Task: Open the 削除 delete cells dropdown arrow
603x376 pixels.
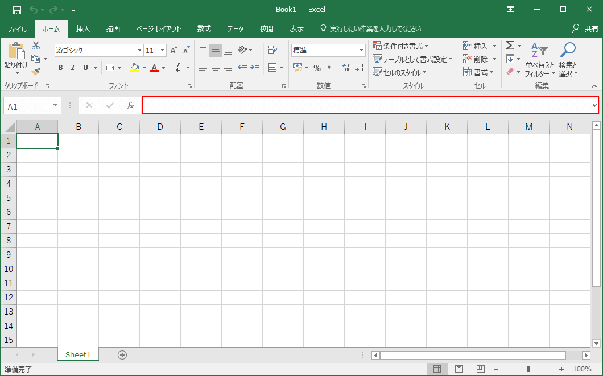Action: [494, 59]
